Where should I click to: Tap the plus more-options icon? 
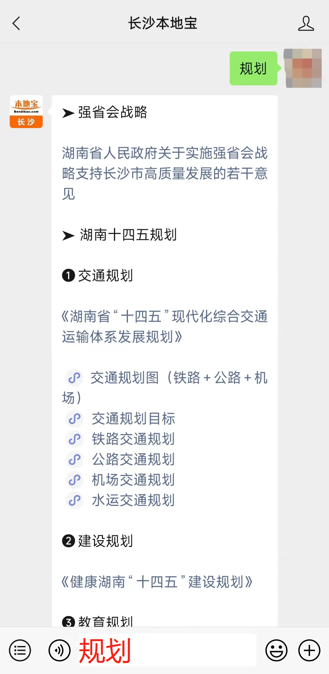point(309,650)
